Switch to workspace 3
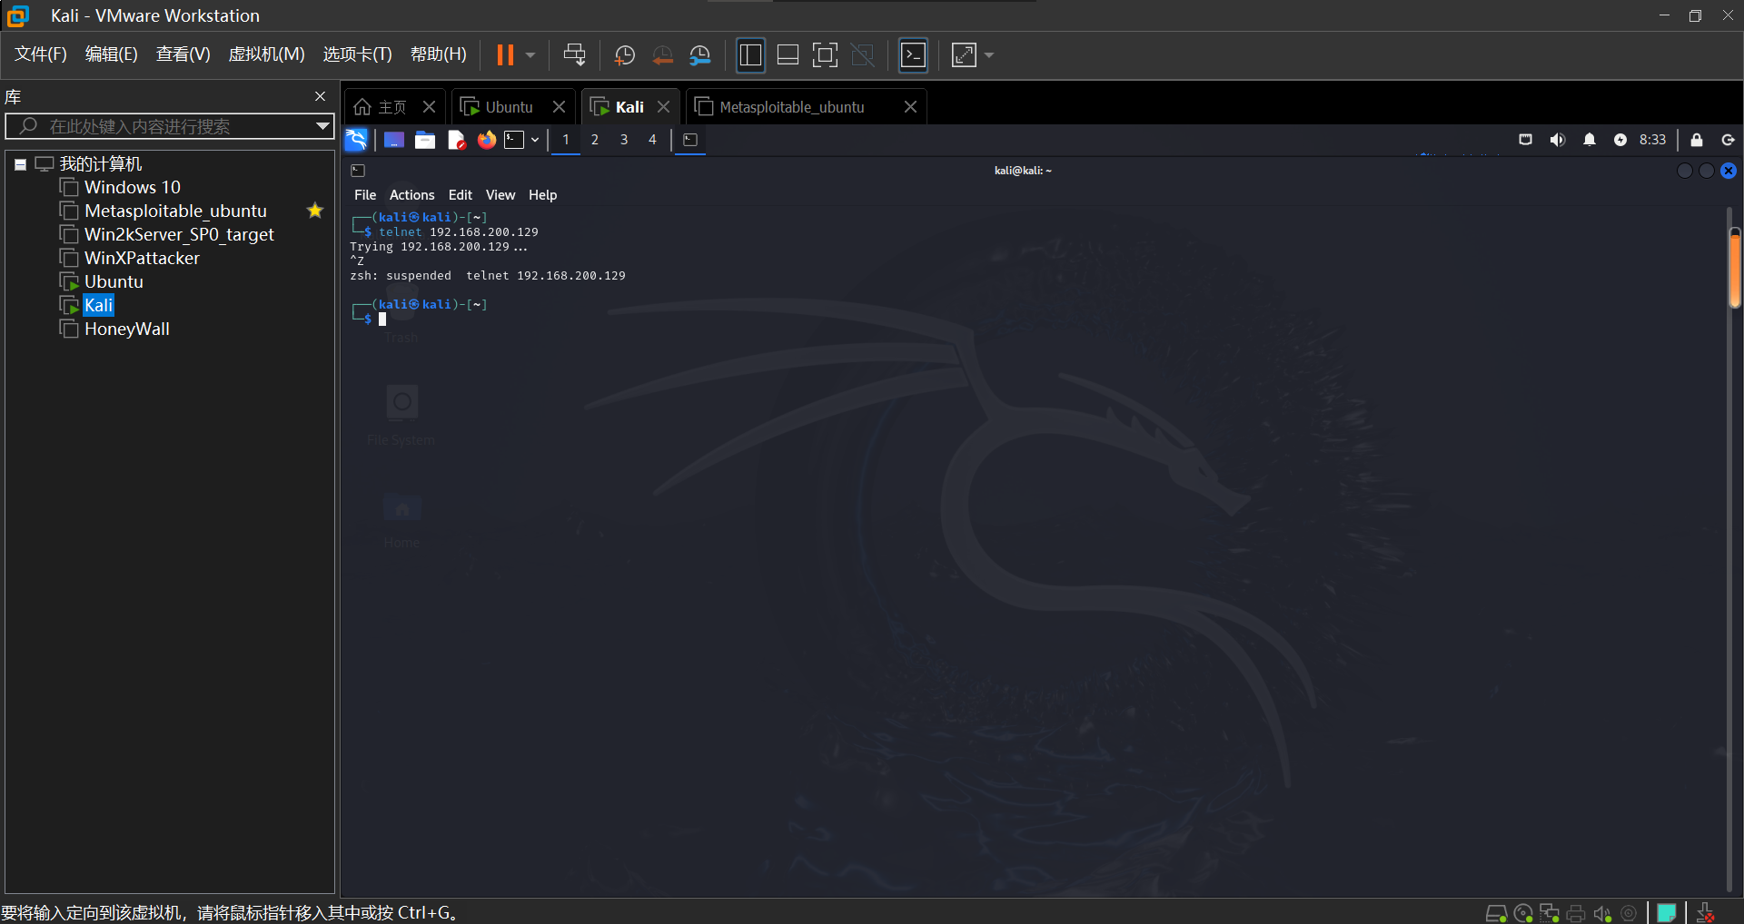Image resolution: width=1744 pixels, height=924 pixels. point(624,140)
